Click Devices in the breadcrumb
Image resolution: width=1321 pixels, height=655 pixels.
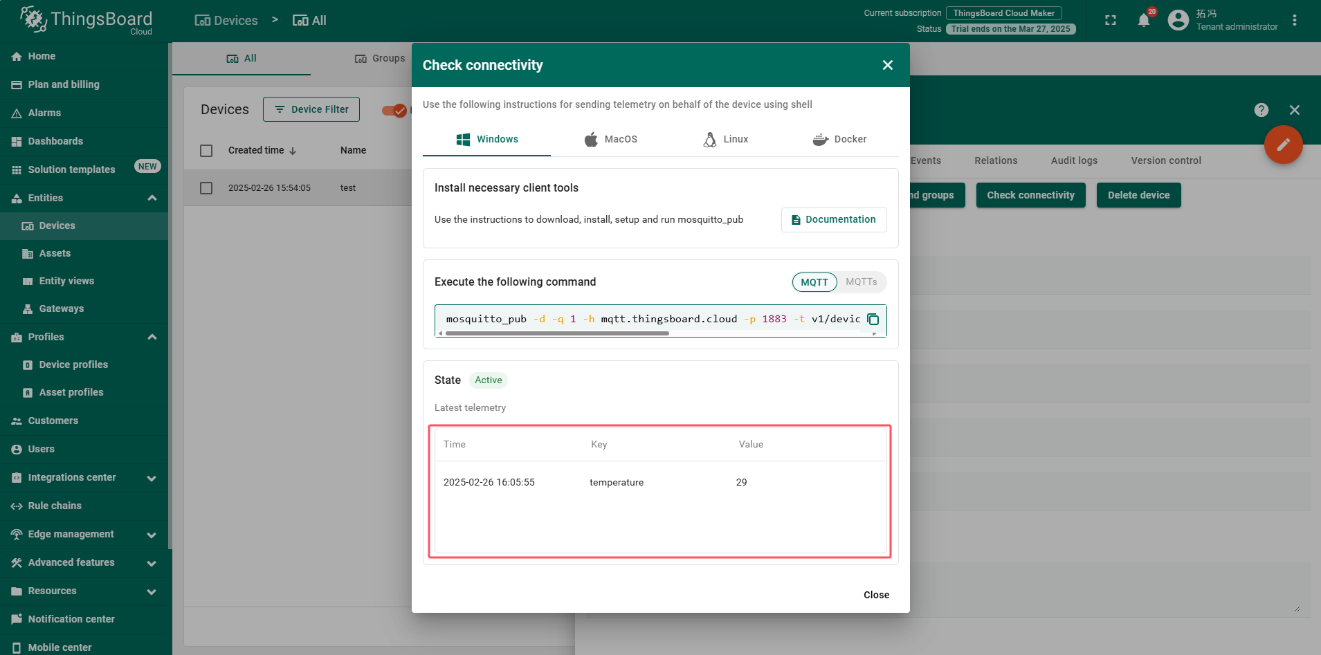point(226,21)
